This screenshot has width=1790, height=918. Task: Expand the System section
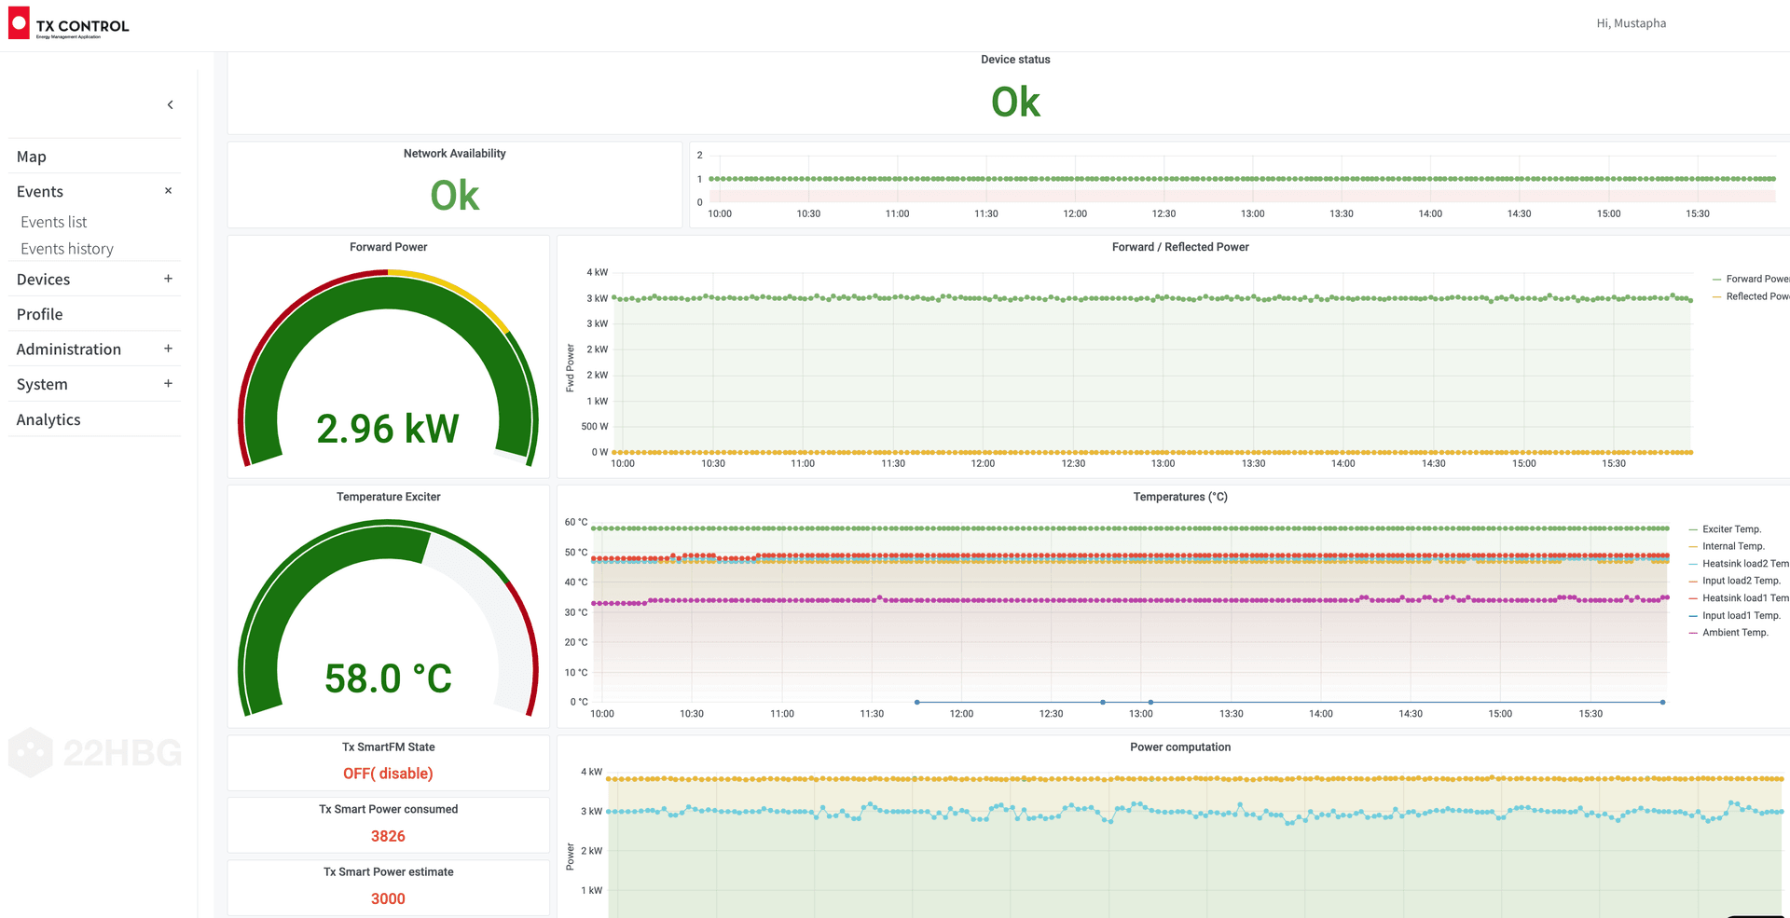tap(168, 383)
